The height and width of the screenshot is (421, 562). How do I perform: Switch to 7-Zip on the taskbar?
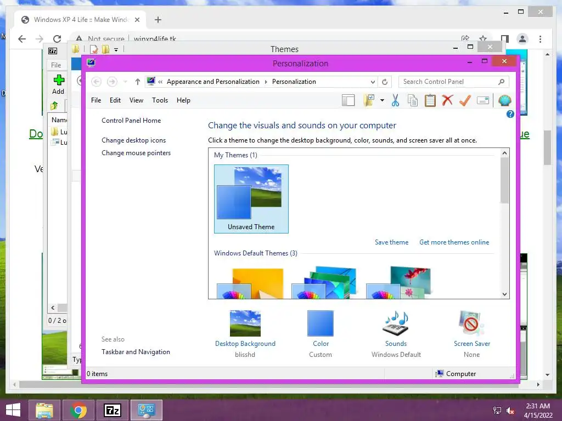click(x=113, y=410)
